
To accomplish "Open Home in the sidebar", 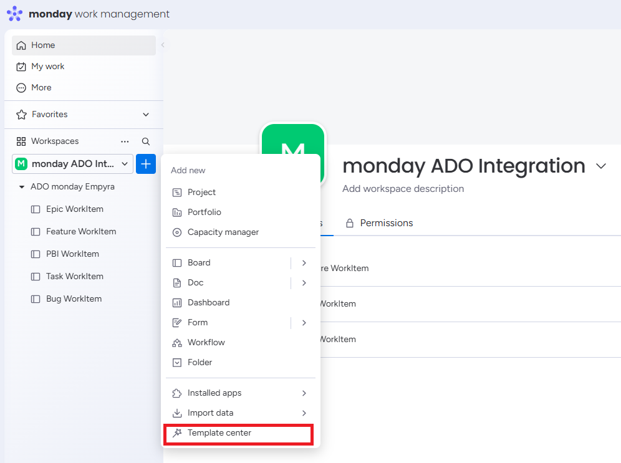I will (84, 45).
